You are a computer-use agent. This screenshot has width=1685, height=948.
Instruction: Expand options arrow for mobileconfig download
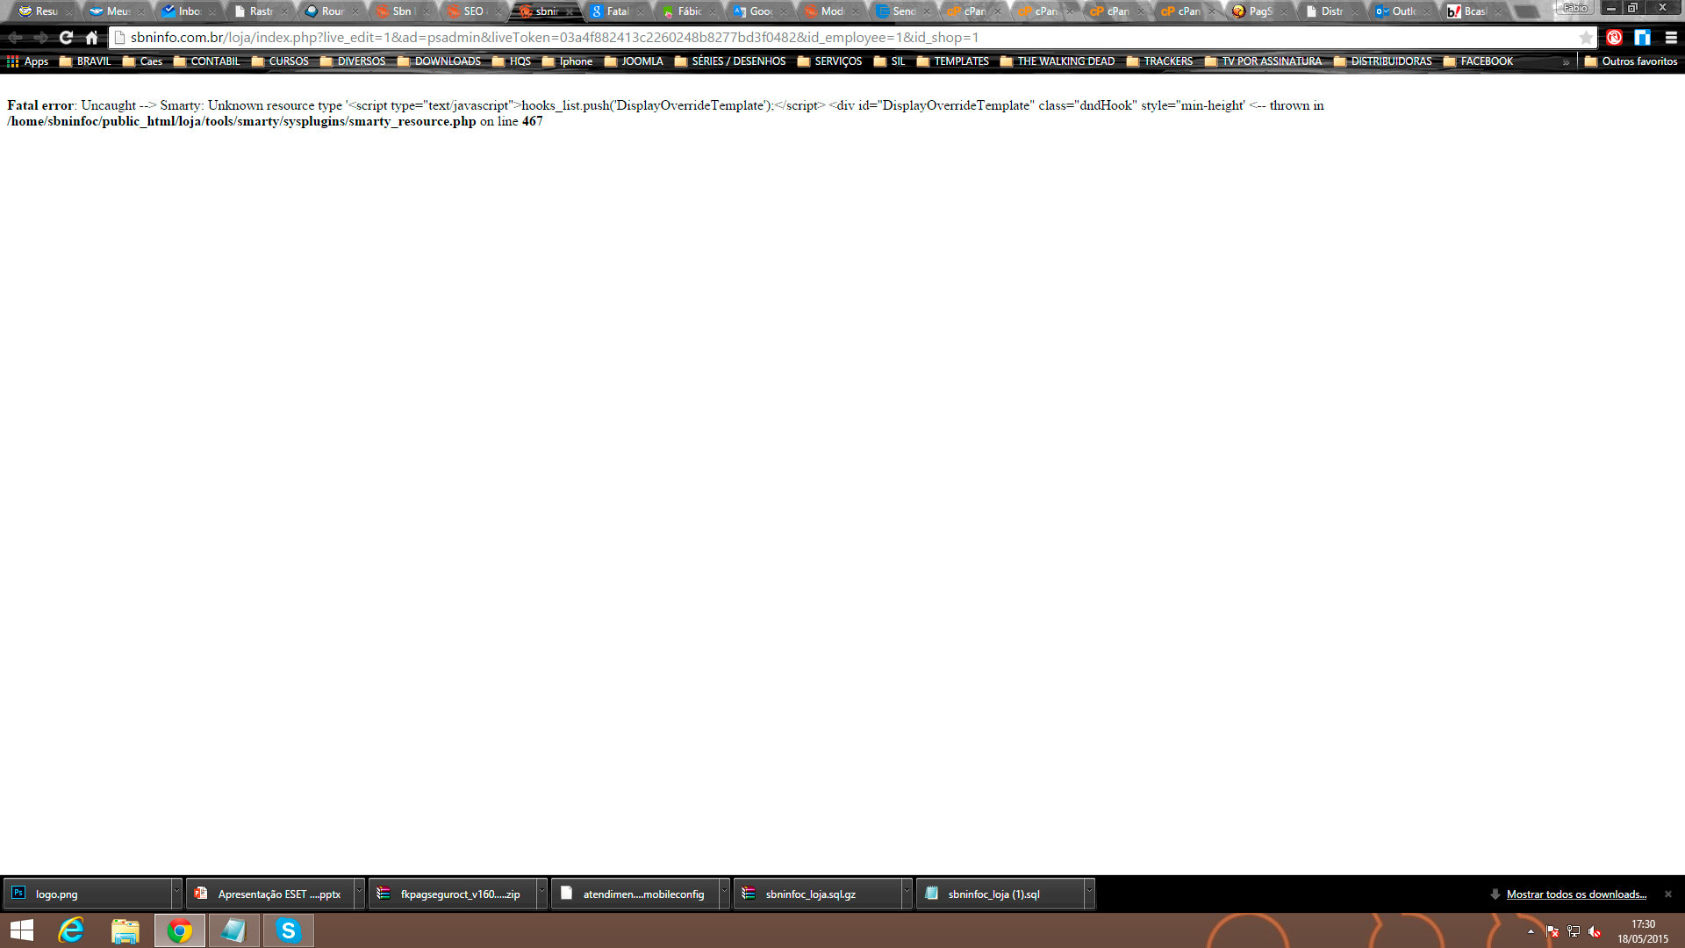point(724,894)
